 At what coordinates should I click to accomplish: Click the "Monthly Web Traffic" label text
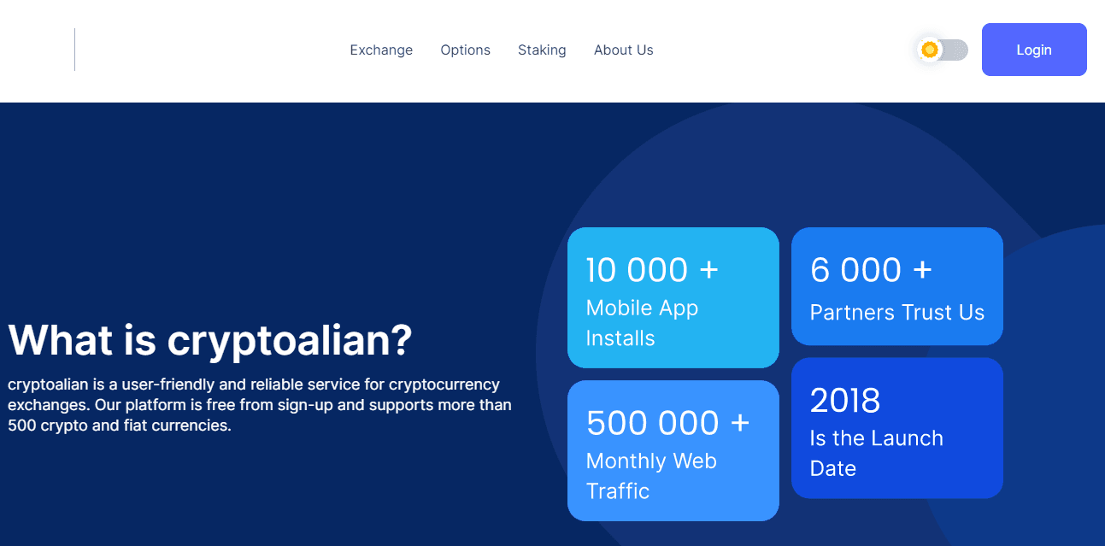click(x=650, y=476)
